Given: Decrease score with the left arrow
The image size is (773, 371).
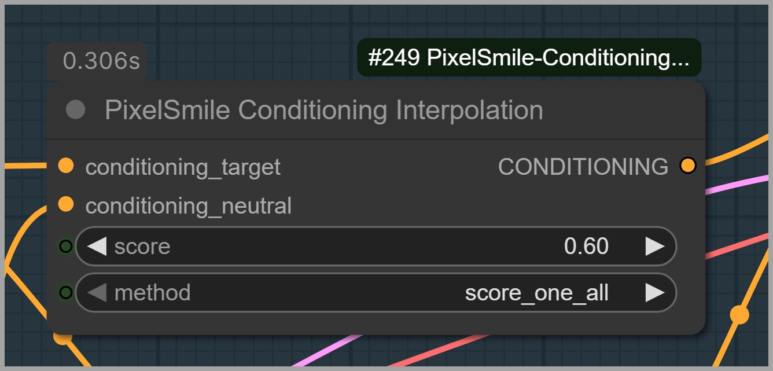Looking at the screenshot, I should point(97,247).
